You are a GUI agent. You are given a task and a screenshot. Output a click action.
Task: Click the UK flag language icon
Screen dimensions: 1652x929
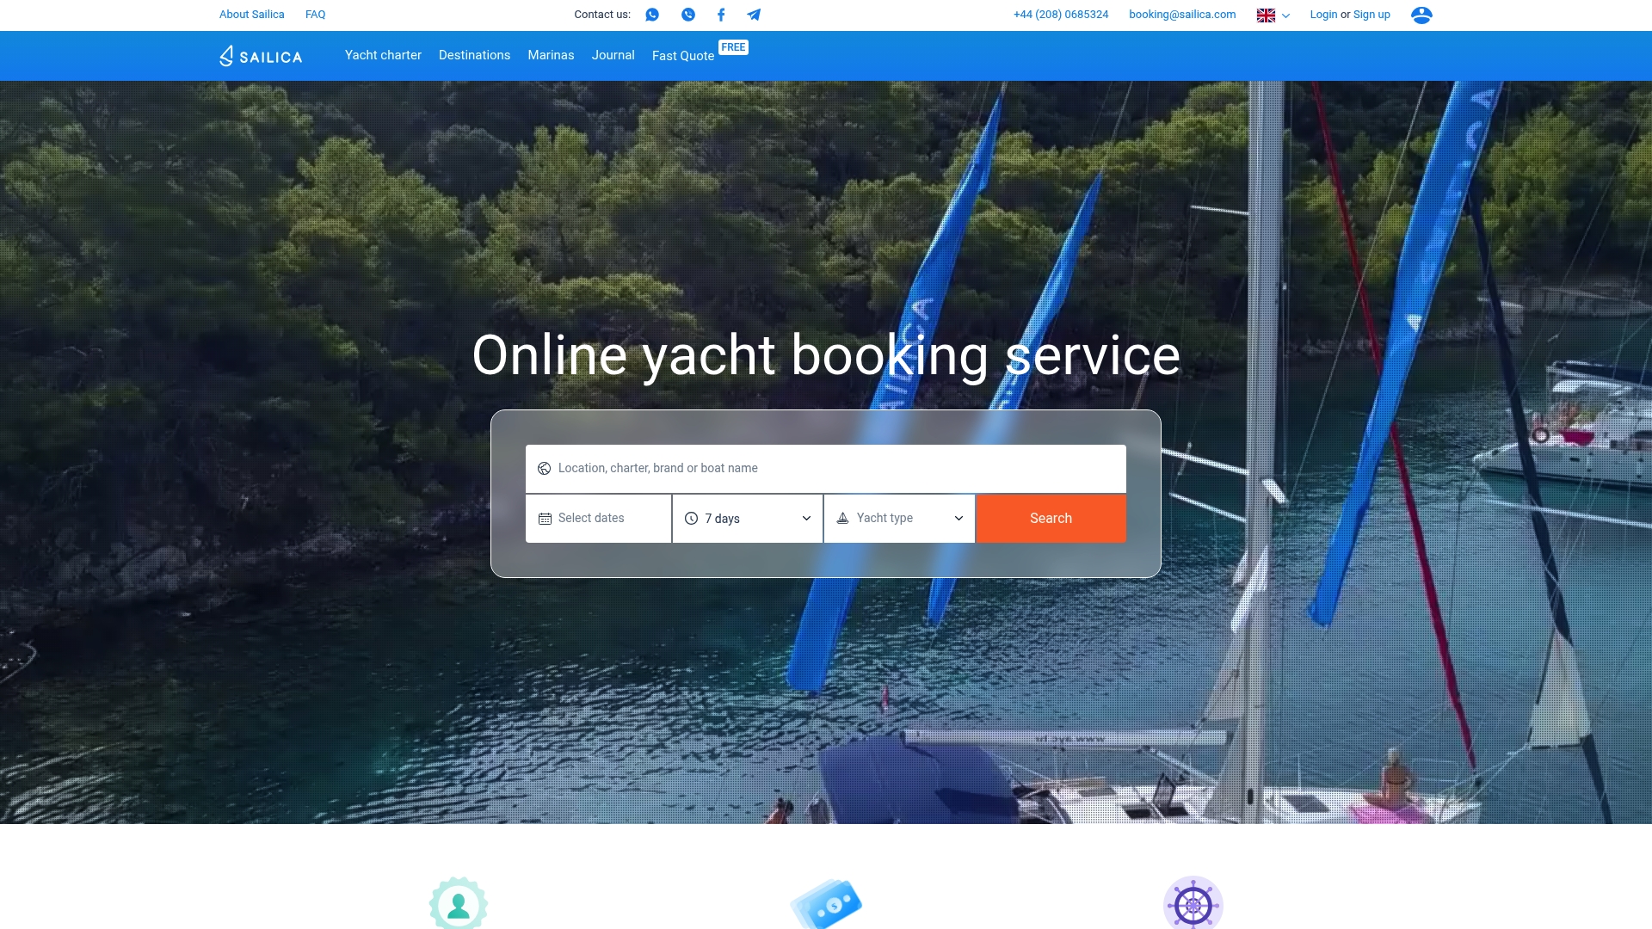(1266, 15)
